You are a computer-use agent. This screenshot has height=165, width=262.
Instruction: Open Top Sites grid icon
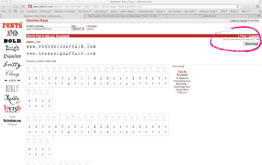coord(16,11)
